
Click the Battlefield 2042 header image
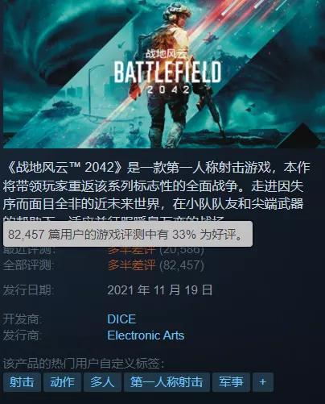click(x=164, y=74)
